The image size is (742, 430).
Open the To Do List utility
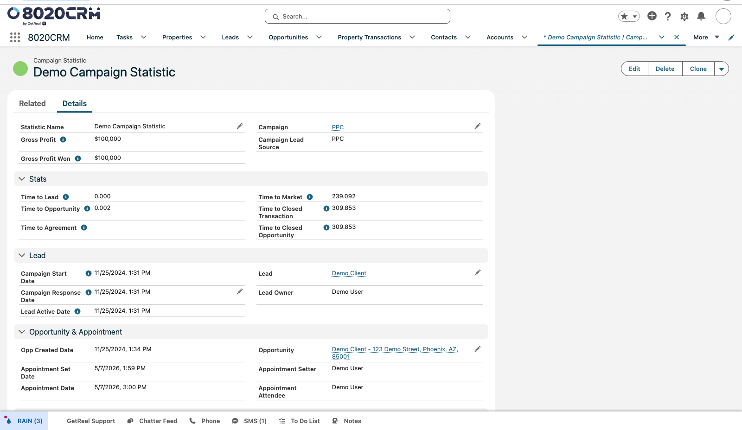(299, 421)
